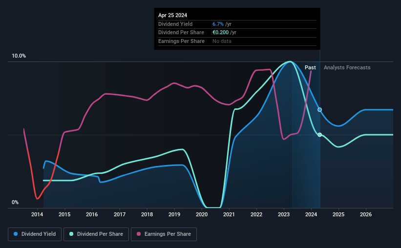Viewport: 401px width, 248px height.
Task: Click the 2025 x-axis label
Action: [x=338, y=214]
